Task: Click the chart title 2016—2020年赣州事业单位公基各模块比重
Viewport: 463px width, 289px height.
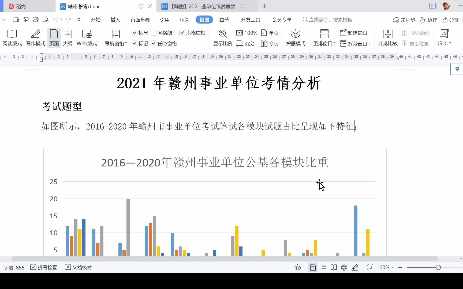Action: click(215, 162)
